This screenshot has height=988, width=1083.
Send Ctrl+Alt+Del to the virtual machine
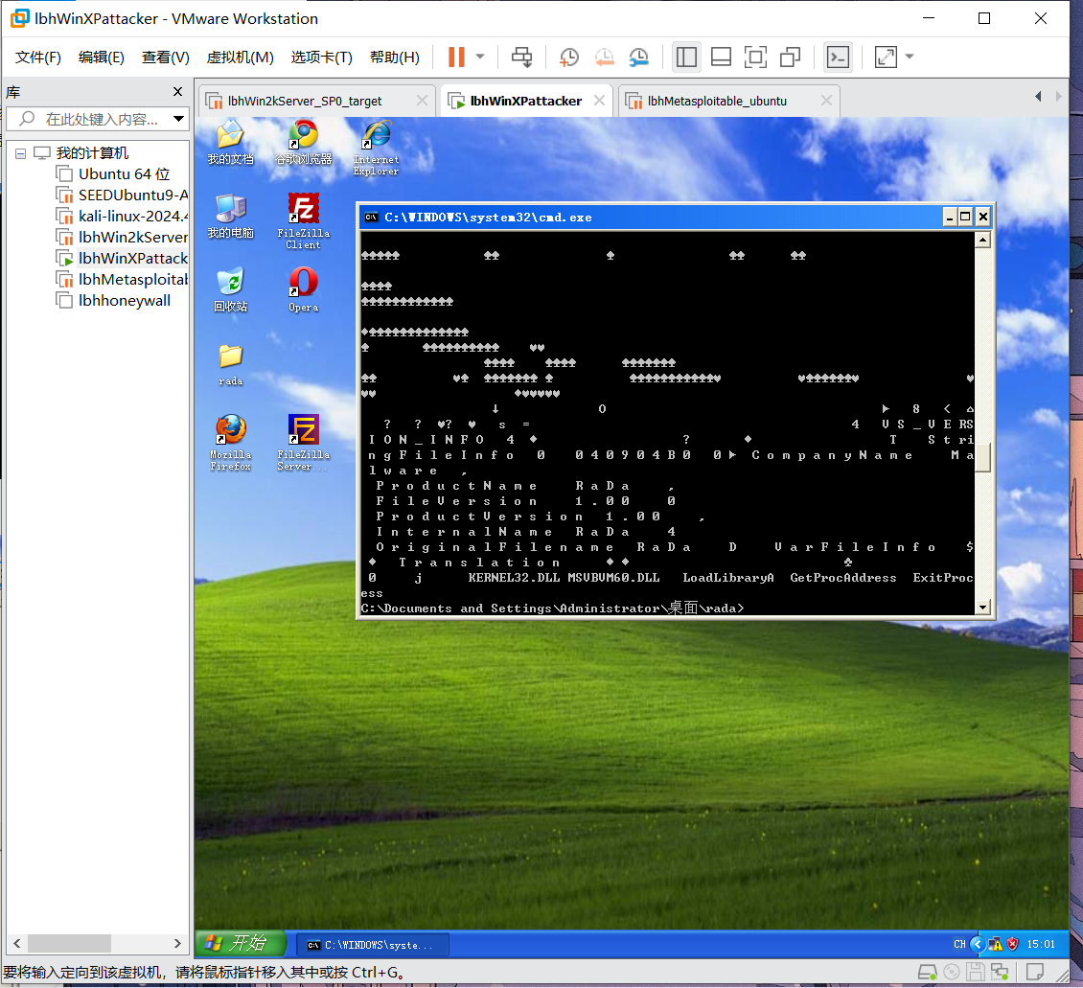pyautogui.click(x=521, y=57)
